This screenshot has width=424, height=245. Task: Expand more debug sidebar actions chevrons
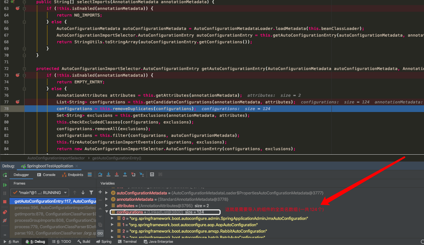click(x=5, y=235)
